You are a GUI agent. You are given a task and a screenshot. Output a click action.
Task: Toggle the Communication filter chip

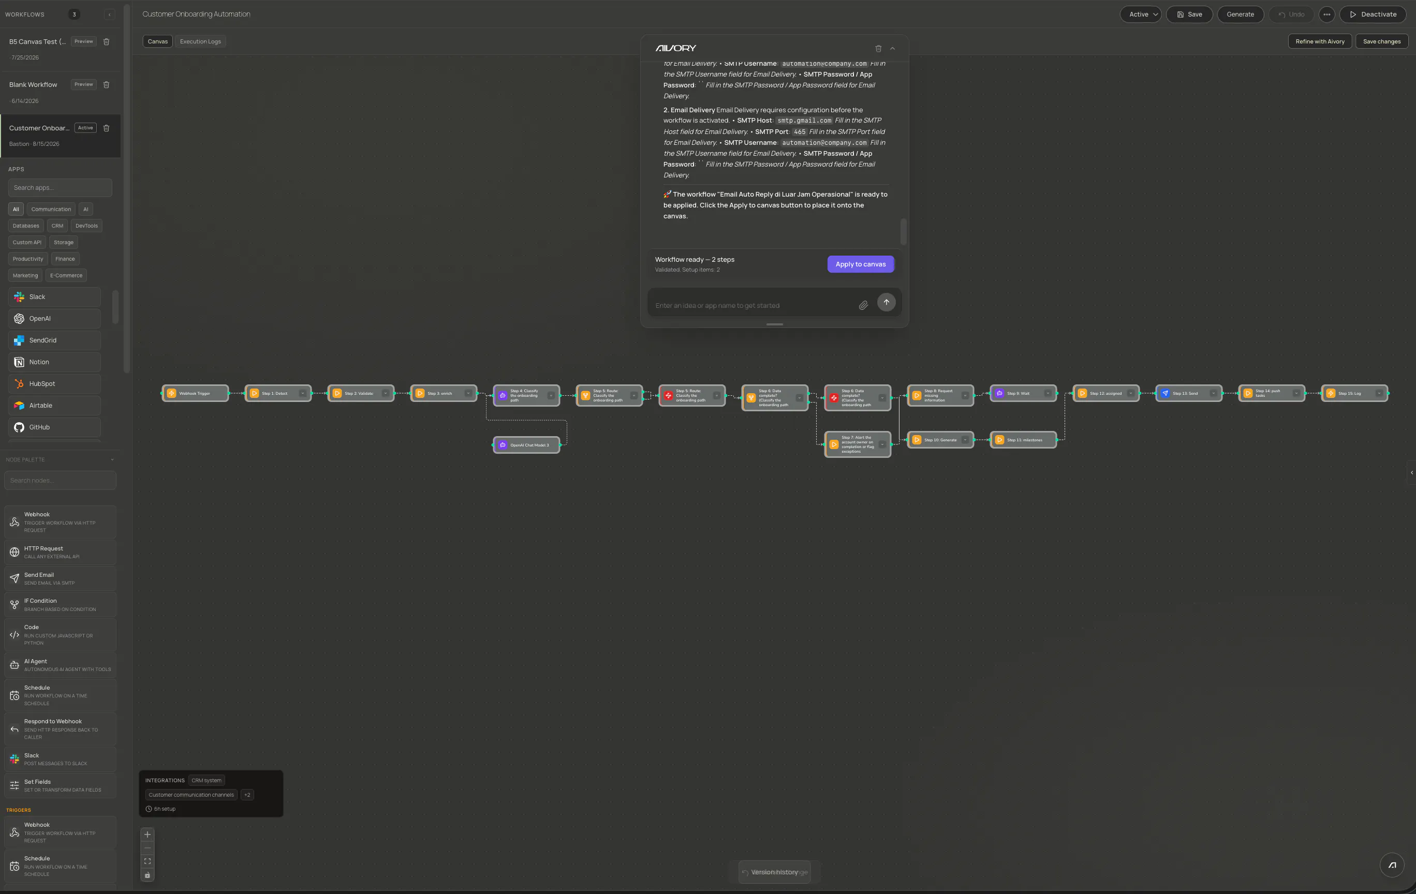(x=51, y=209)
